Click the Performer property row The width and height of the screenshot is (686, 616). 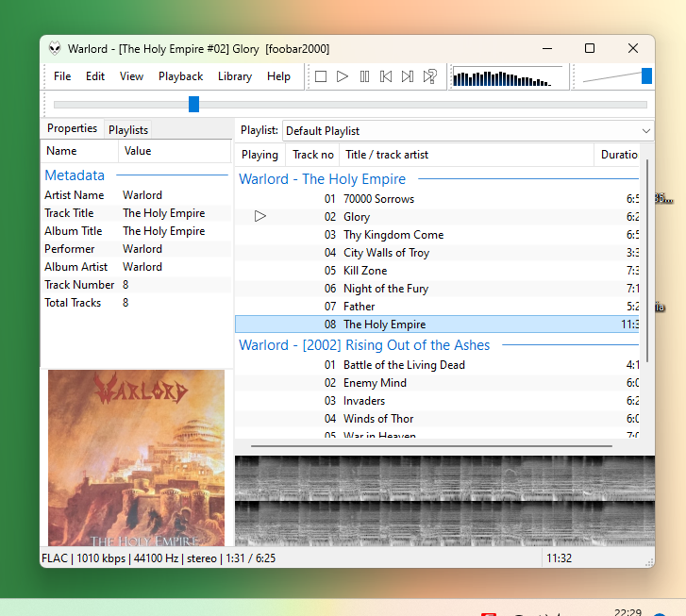click(x=136, y=249)
